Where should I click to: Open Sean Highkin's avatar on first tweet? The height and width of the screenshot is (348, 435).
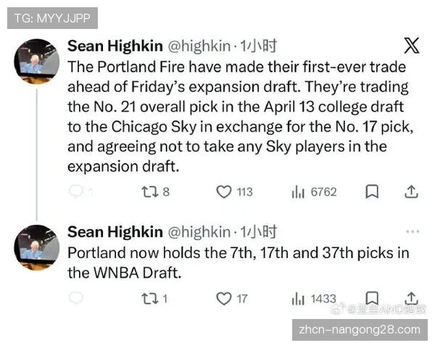[36, 62]
